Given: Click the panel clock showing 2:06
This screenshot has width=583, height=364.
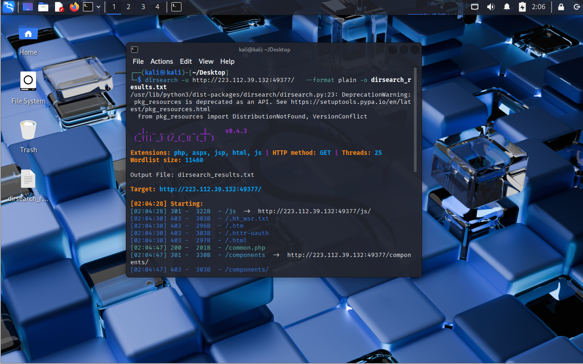Looking at the screenshot, I should coord(538,7).
